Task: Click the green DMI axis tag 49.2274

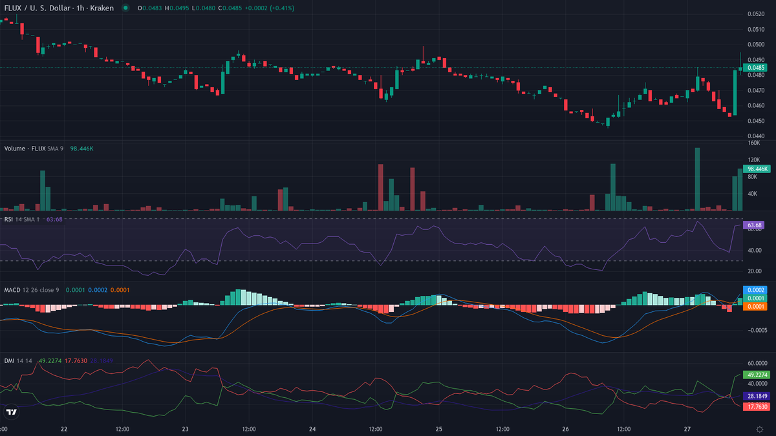Action: (757, 375)
